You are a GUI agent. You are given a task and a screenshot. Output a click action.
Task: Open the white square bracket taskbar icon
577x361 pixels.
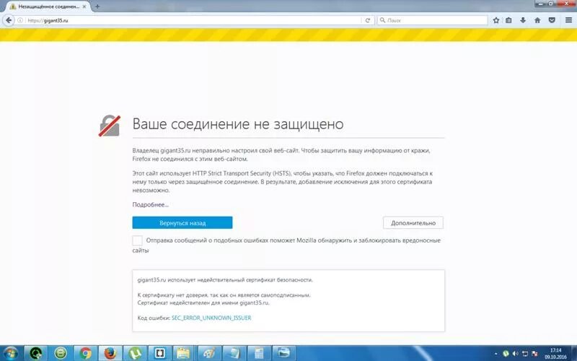click(x=159, y=353)
